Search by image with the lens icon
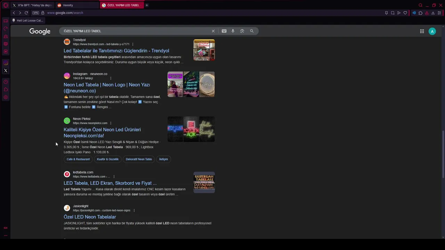445x250 pixels. 242,31
